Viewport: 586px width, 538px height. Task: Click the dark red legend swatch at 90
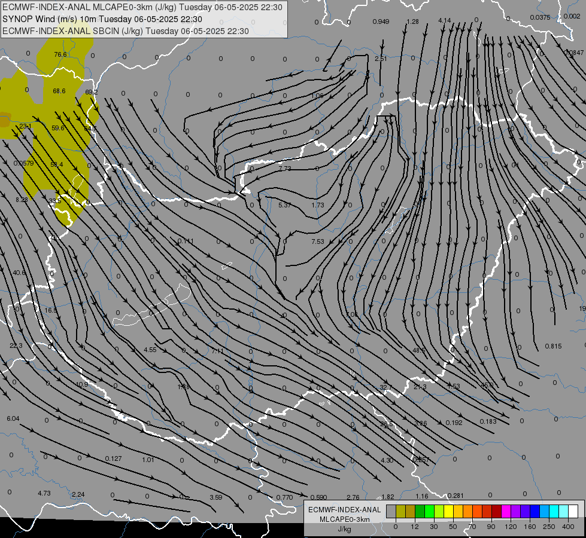[497, 512]
